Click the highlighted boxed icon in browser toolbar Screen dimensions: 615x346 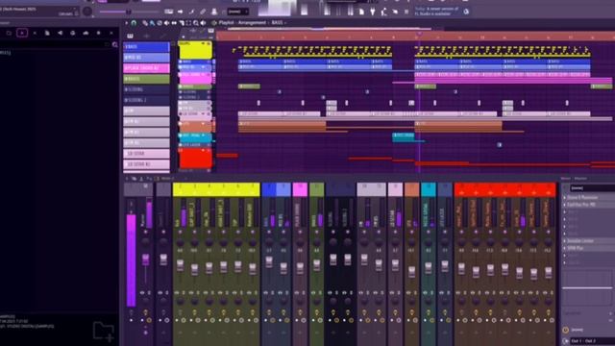point(22,33)
